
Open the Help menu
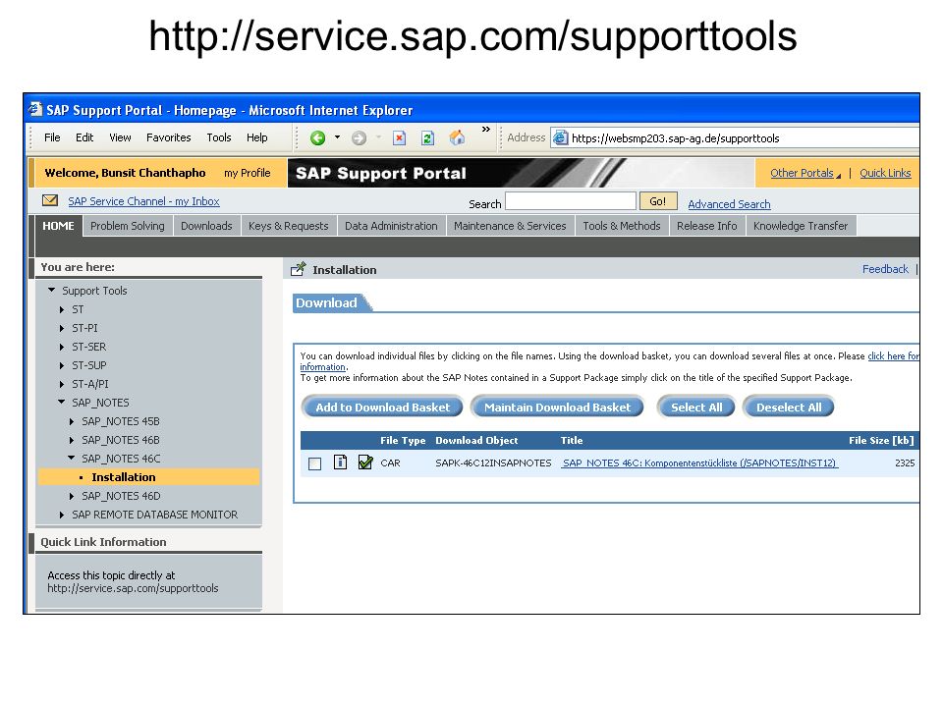click(256, 137)
